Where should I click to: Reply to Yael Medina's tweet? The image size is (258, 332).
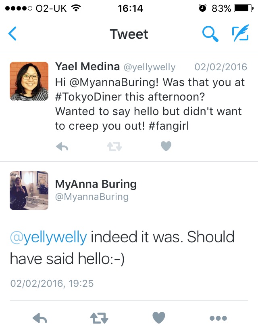coord(62,146)
